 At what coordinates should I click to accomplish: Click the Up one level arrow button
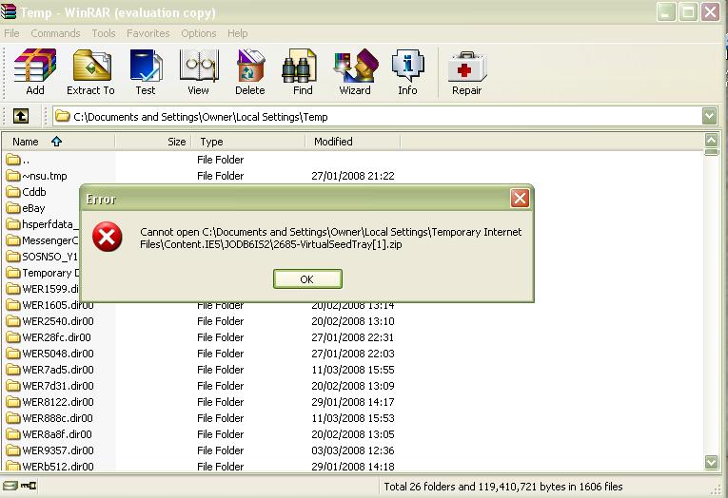click(20, 116)
